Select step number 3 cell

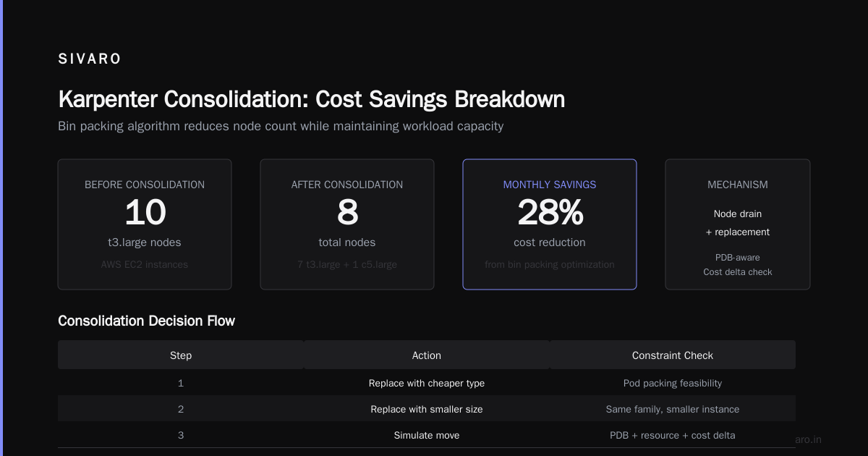click(181, 435)
